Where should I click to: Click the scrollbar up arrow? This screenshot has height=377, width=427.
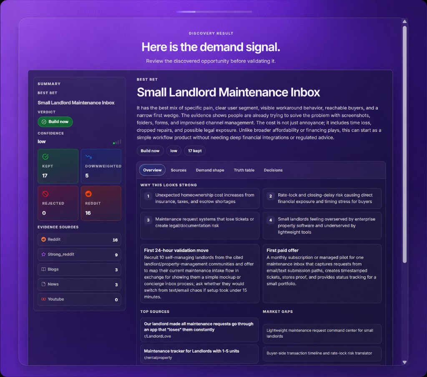404,22
